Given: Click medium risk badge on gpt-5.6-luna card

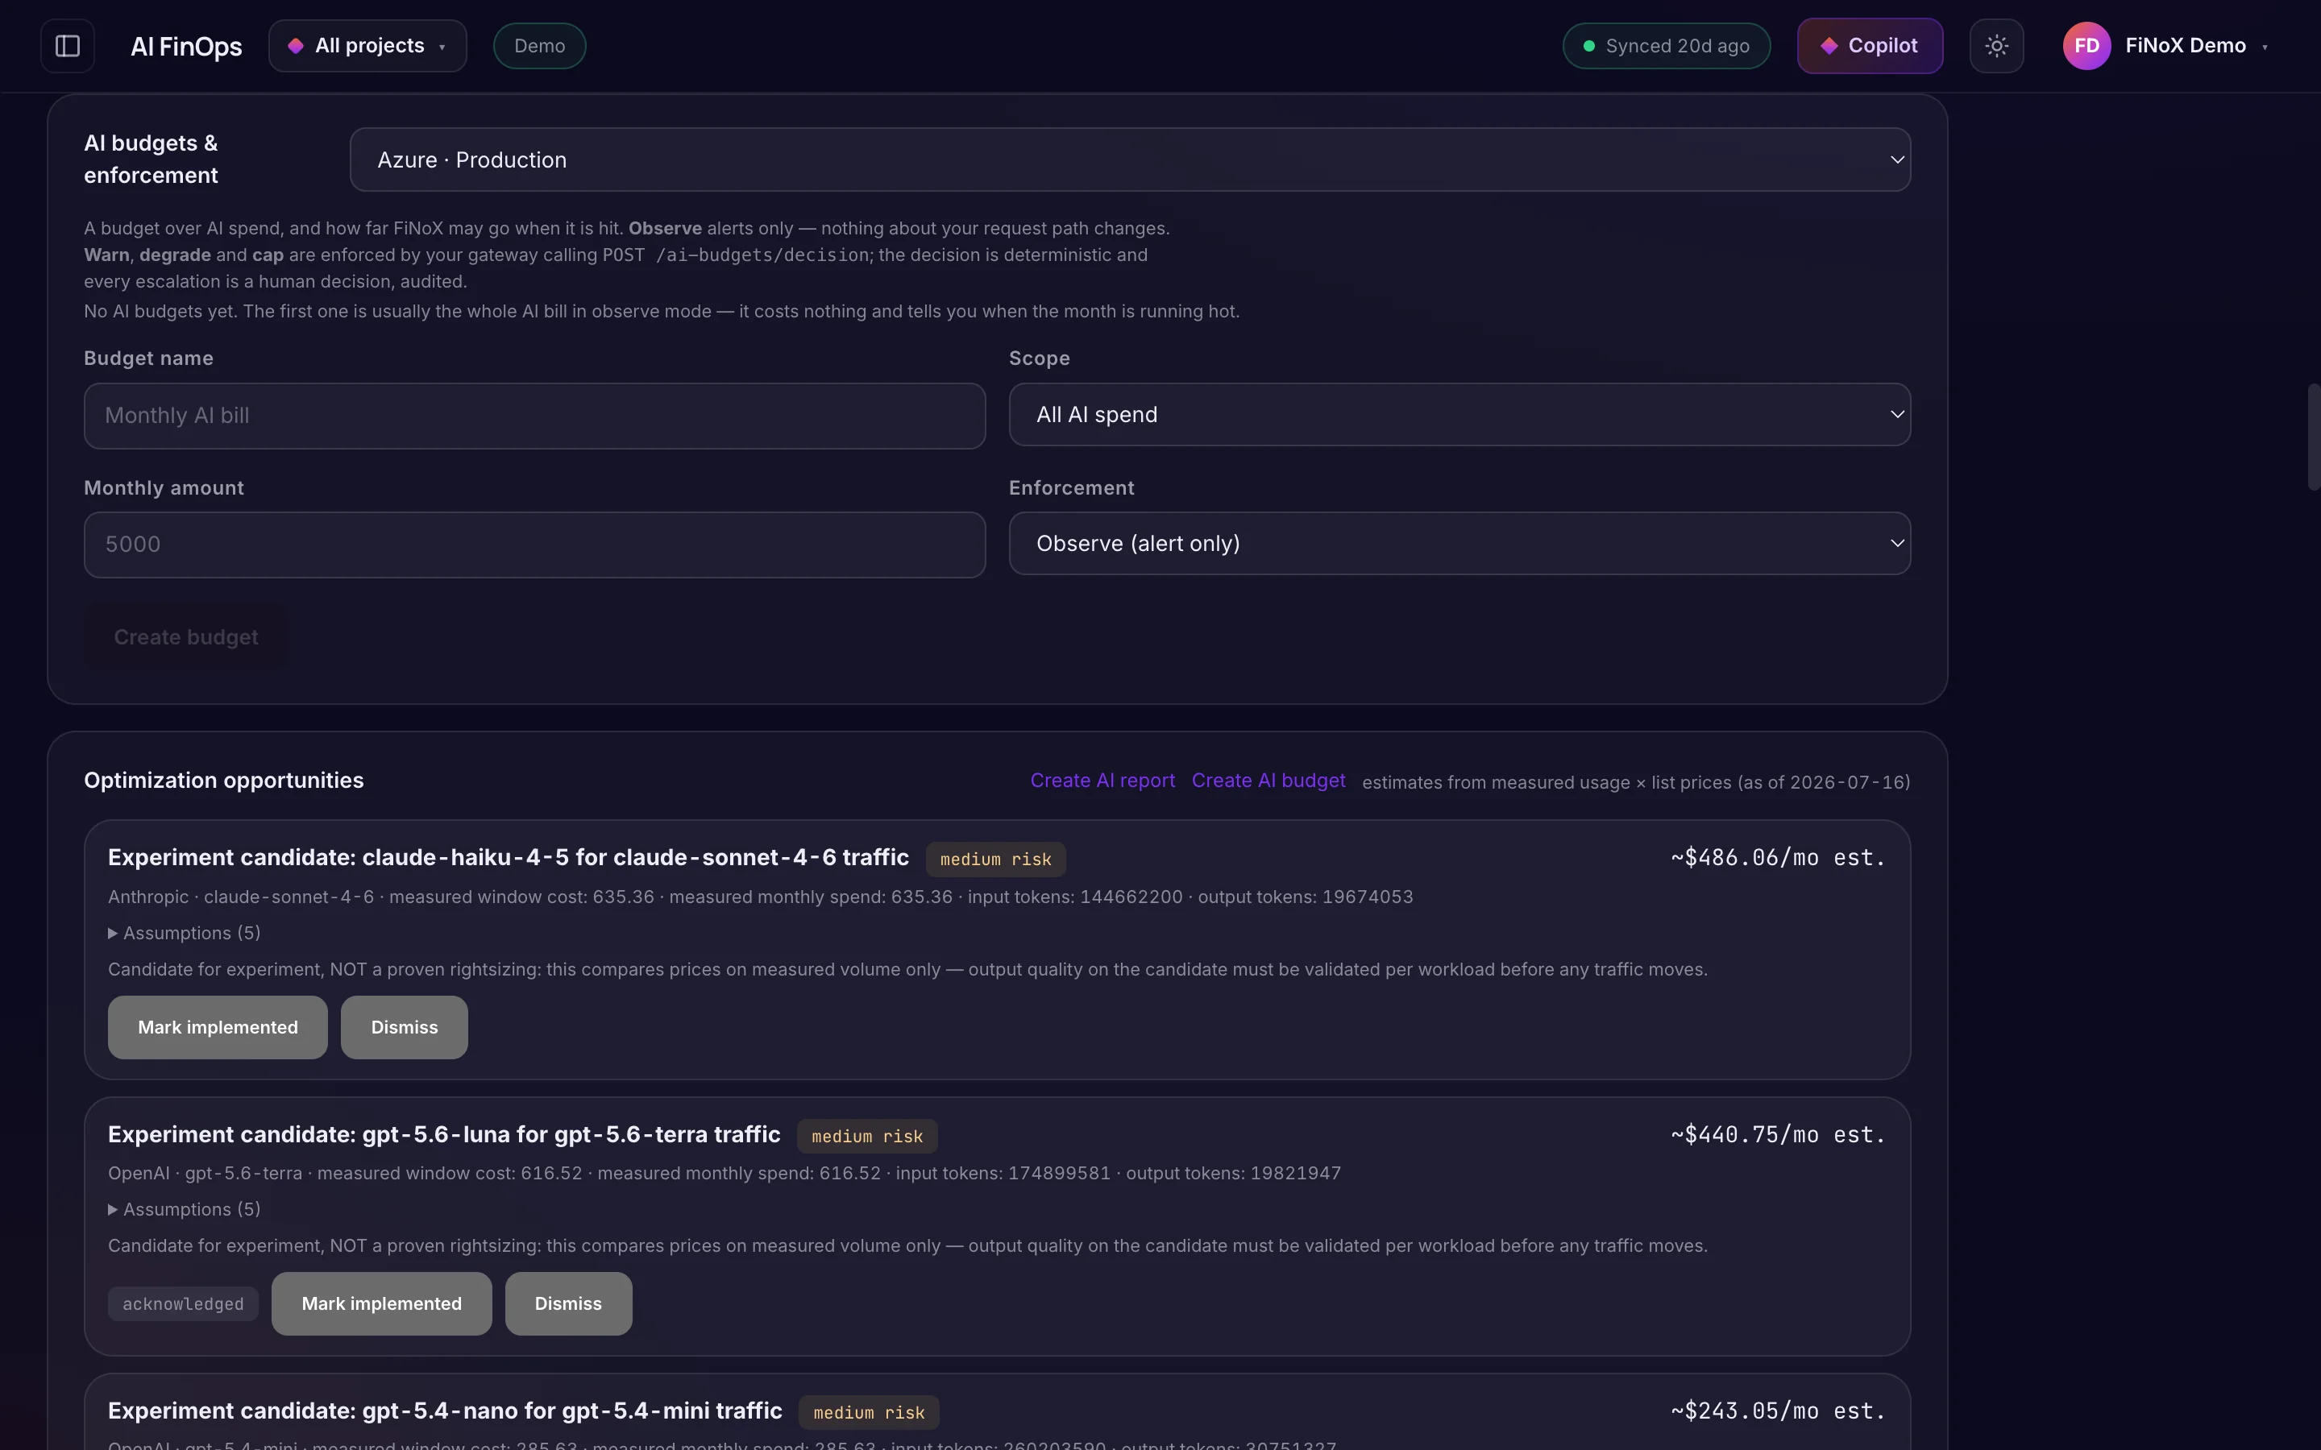Looking at the screenshot, I should point(867,1137).
